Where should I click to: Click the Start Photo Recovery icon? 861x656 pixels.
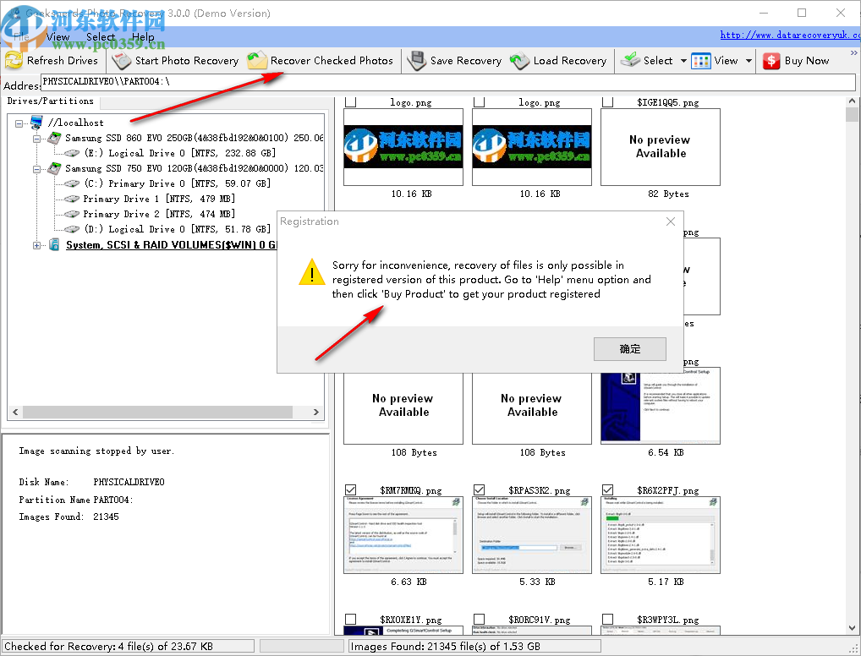click(121, 60)
